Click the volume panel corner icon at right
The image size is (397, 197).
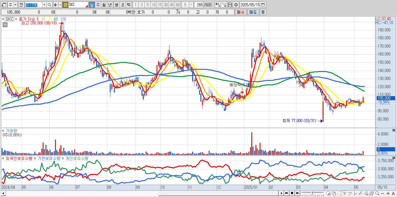[394, 130]
